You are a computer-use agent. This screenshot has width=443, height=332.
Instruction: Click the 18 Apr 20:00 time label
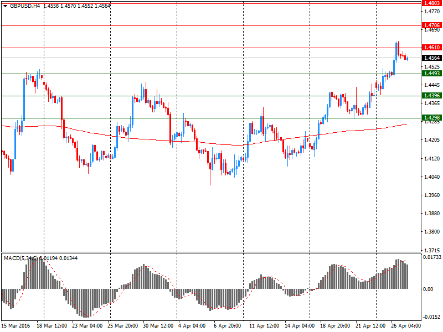click(335, 326)
